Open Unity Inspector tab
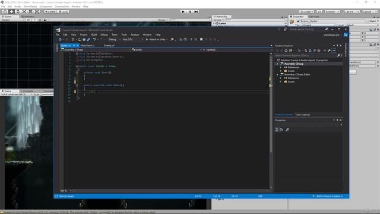 [298, 17]
